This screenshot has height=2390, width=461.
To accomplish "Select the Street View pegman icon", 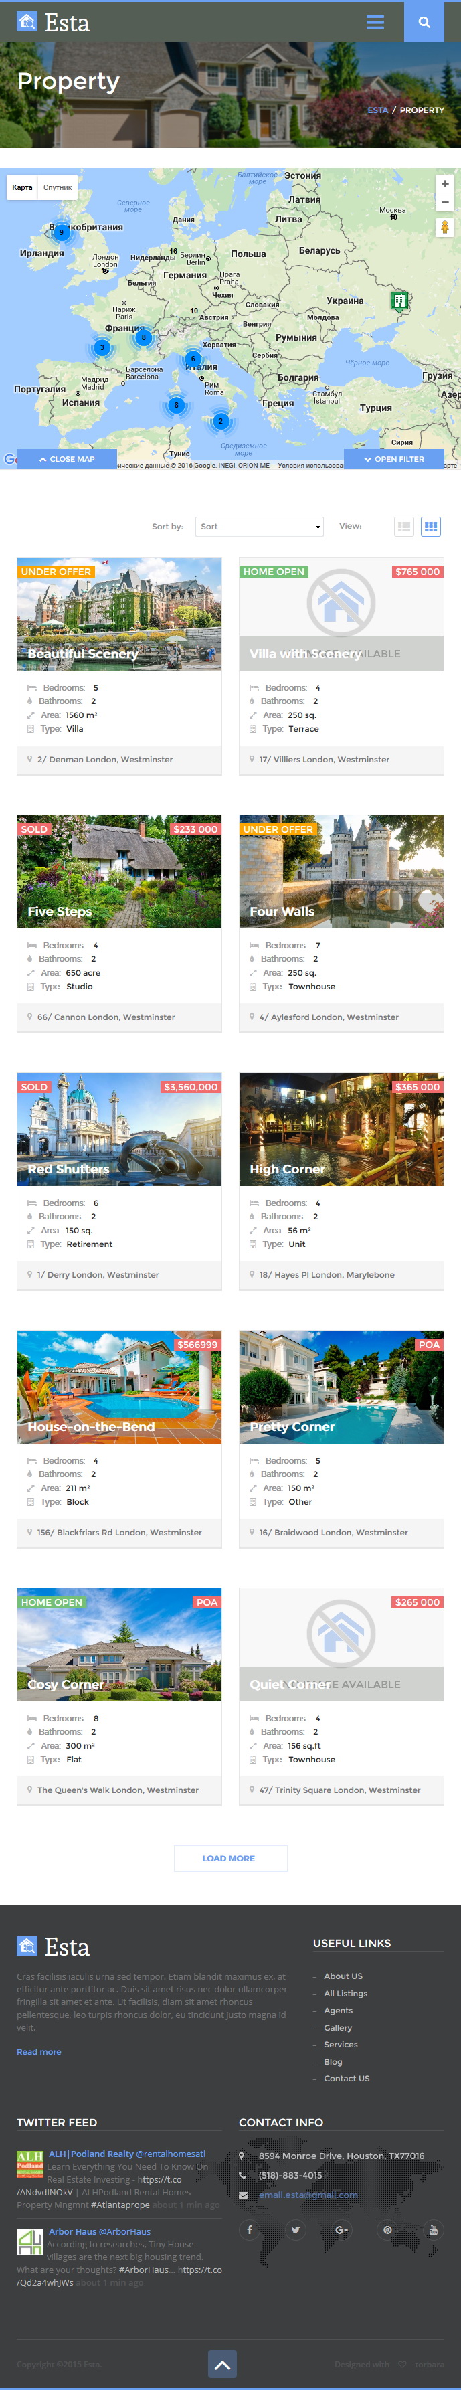I will coord(444,228).
